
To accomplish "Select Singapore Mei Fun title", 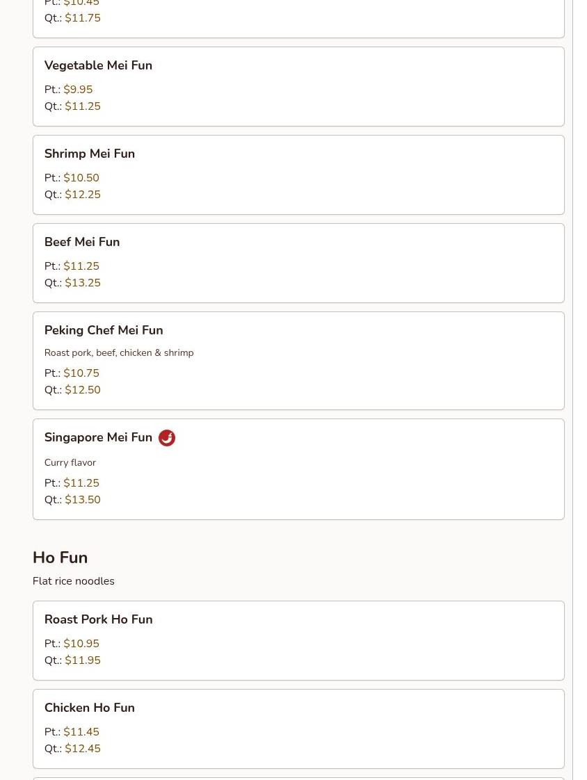I will point(98,437).
